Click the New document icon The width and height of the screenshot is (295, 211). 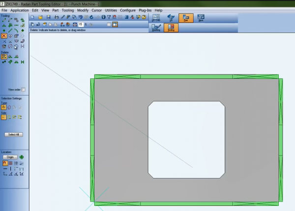(33, 17)
